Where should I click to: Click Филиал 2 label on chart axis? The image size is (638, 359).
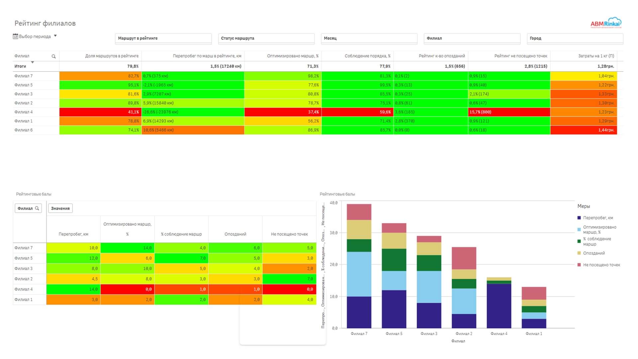[464, 334]
